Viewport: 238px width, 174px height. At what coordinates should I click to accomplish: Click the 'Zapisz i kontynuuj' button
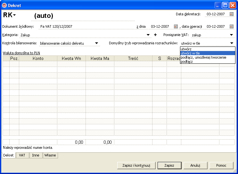[x=136, y=165]
